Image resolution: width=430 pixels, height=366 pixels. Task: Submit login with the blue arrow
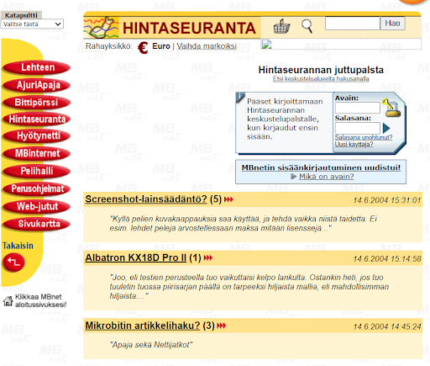click(386, 128)
